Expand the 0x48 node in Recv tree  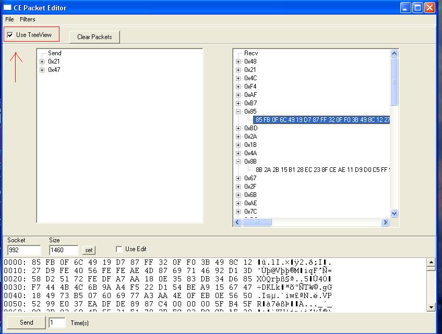pyautogui.click(x=238, y=61)
